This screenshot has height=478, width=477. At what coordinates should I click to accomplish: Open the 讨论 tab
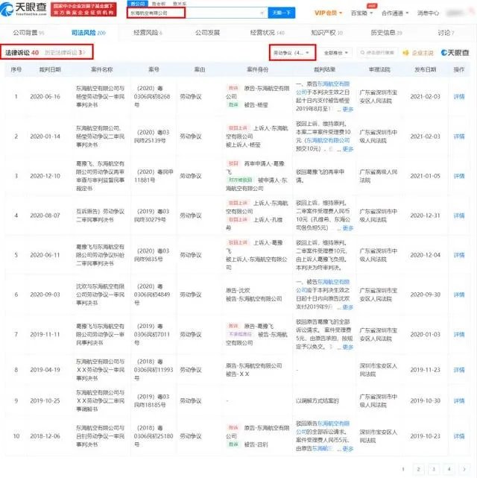coord(446,33)
